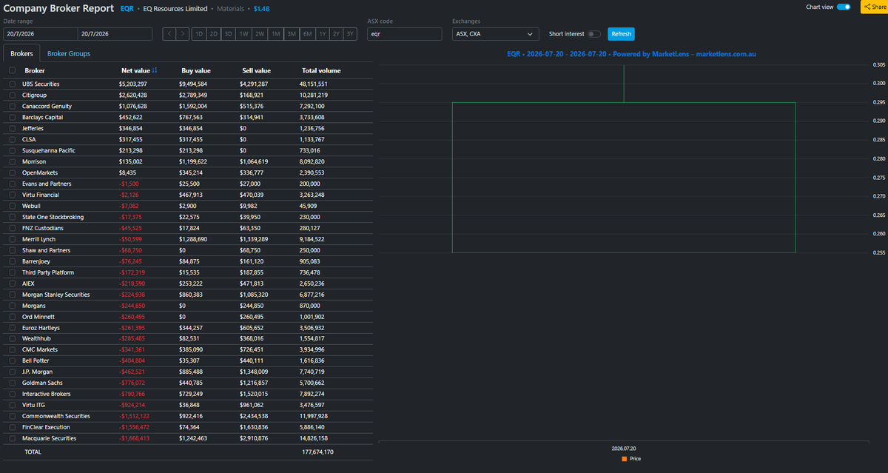Toggle the Chart view switch
Screen dimensions: 888x473
pos(844,7)
